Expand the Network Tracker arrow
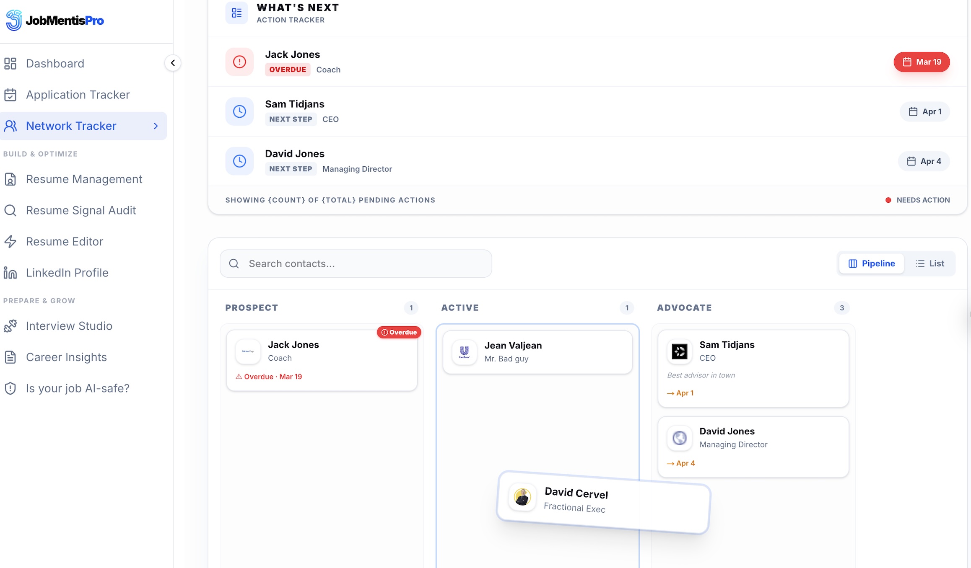 [156, 126]
